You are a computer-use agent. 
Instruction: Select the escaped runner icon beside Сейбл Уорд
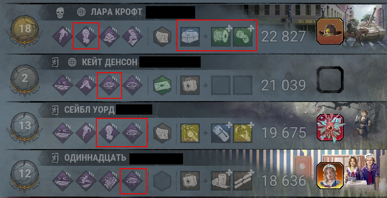[x=55, y=110]
